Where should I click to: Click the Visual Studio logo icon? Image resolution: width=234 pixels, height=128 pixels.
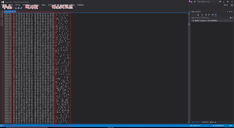point(3,2)
